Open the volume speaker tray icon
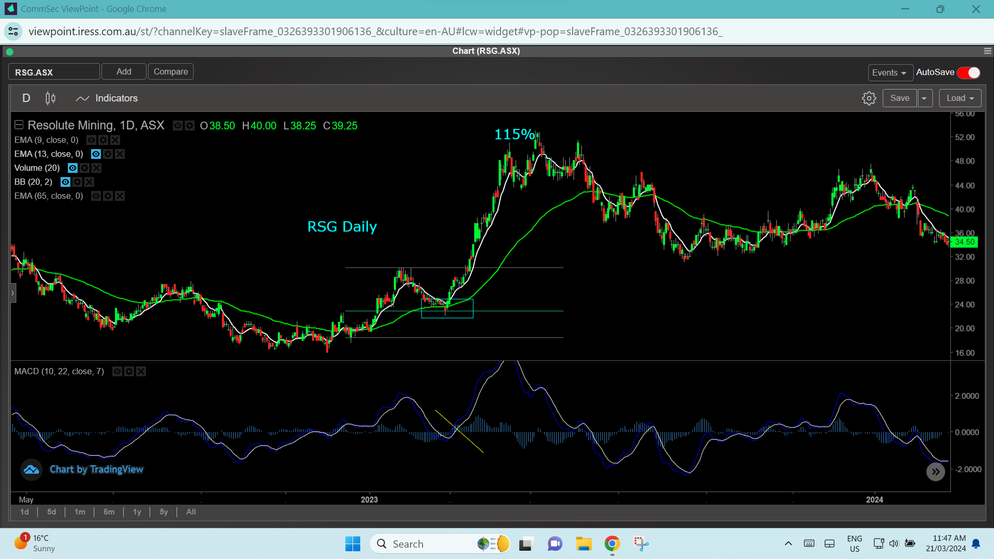Viewport: 994px width, 559px height. coord(894,543)
